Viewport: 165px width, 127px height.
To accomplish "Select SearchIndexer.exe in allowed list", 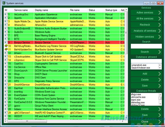I will click(141, 68).
